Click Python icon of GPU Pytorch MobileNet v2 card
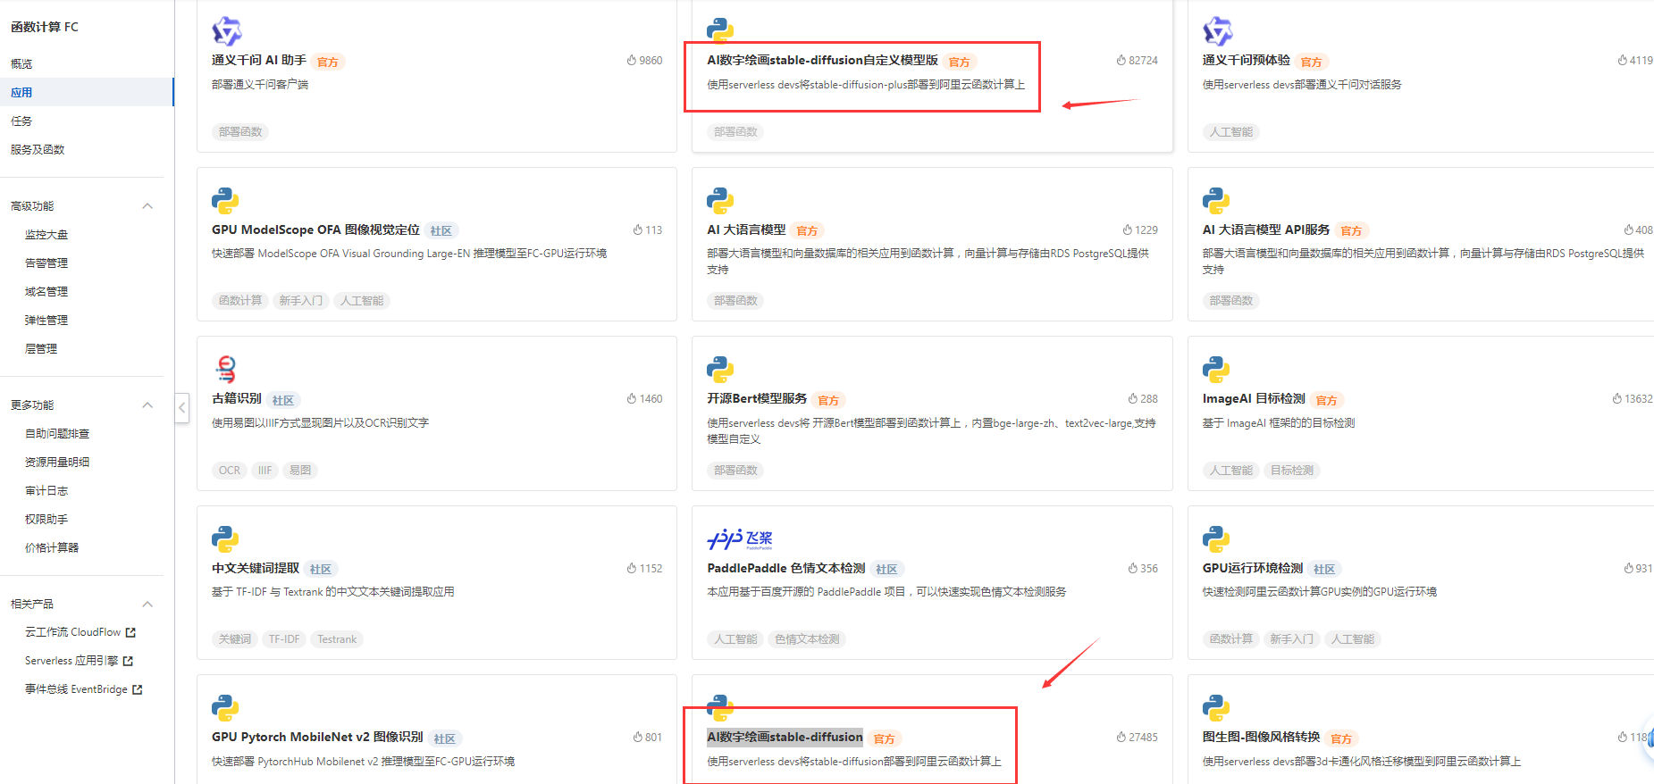 225,708
